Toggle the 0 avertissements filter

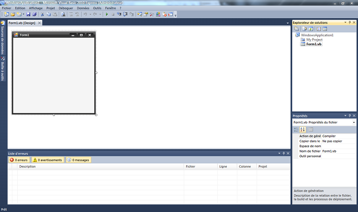tap(47, 160)
